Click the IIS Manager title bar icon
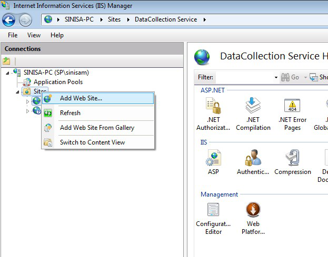This screenshot has height=257, width=328. point(5,5)
